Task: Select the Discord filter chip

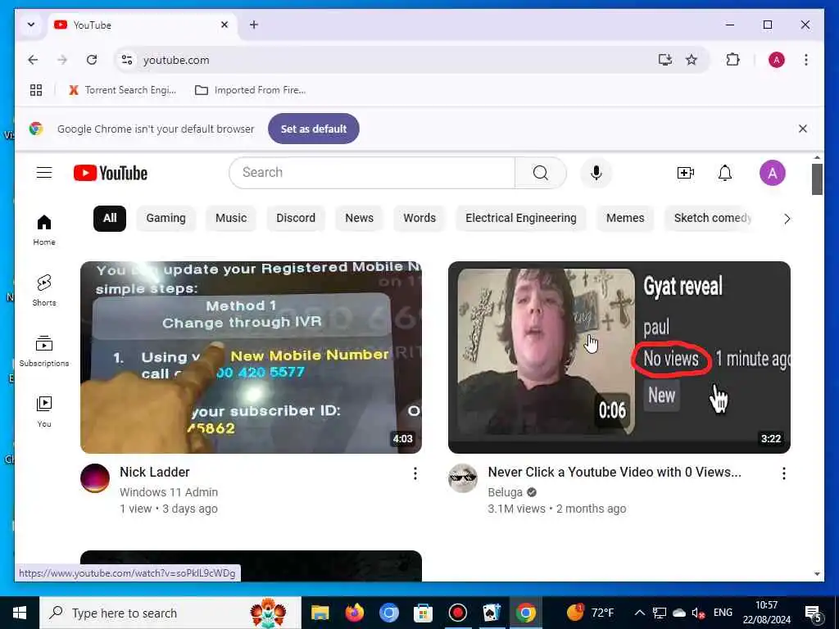Action: click(x=295, y=218)
